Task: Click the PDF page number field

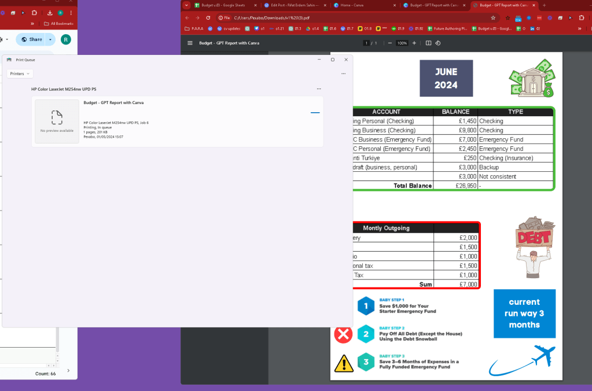Action: tap(366, 43)
